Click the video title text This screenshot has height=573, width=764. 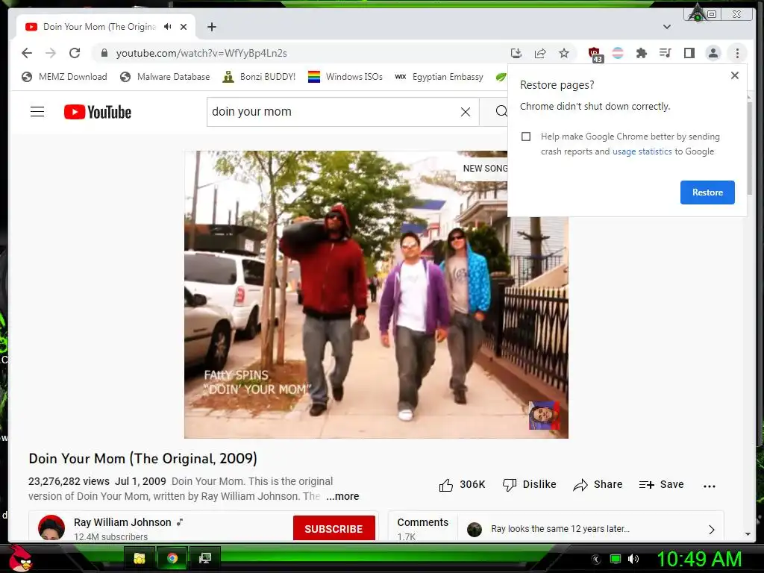143,459
